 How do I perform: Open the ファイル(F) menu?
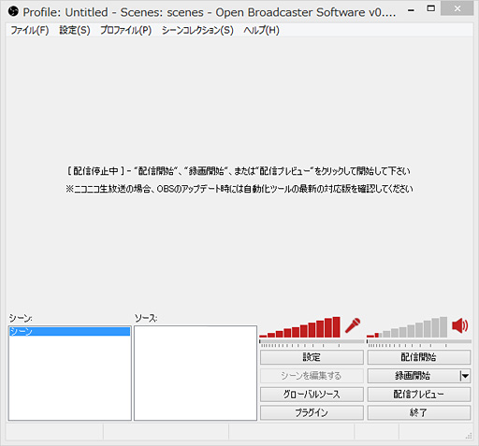coord(30,30)
